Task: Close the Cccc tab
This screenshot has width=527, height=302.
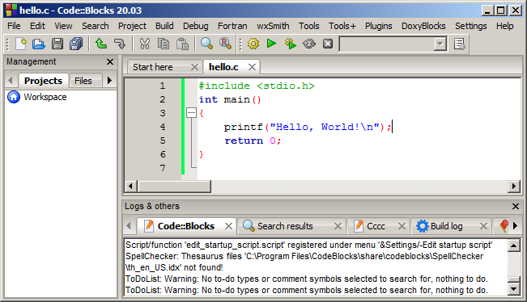Action: 402,226
